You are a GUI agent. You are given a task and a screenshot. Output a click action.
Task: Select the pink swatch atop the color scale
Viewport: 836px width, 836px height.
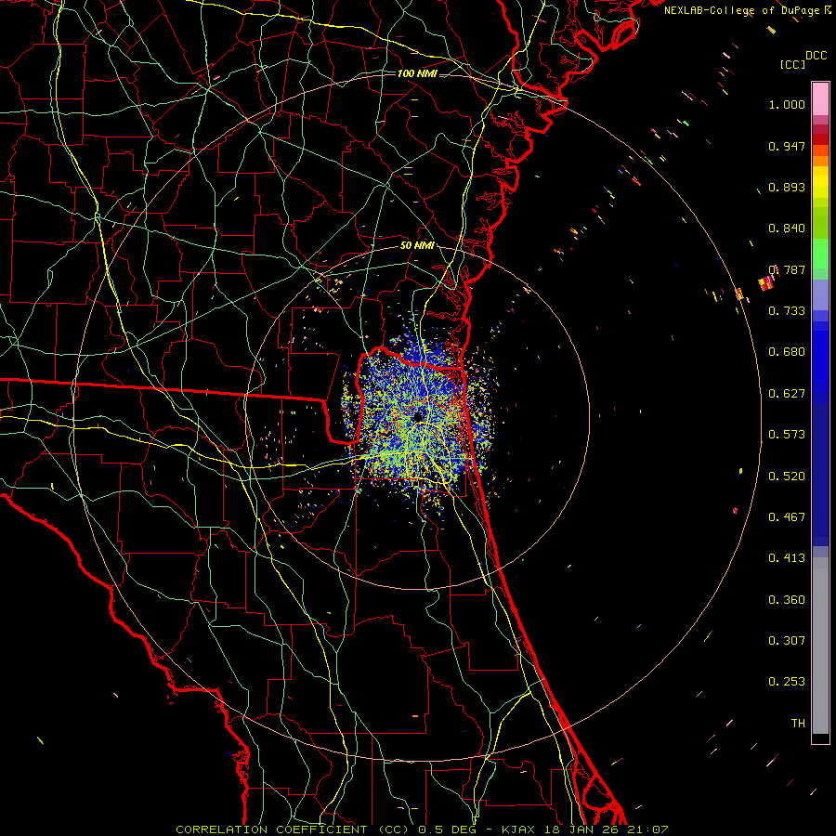point(820,98)
